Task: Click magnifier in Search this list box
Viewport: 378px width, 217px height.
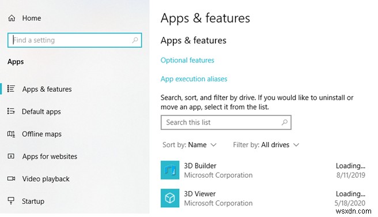Action: point(285,122)
